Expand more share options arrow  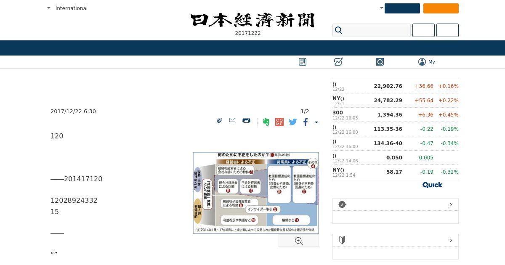tap(316, 122)
